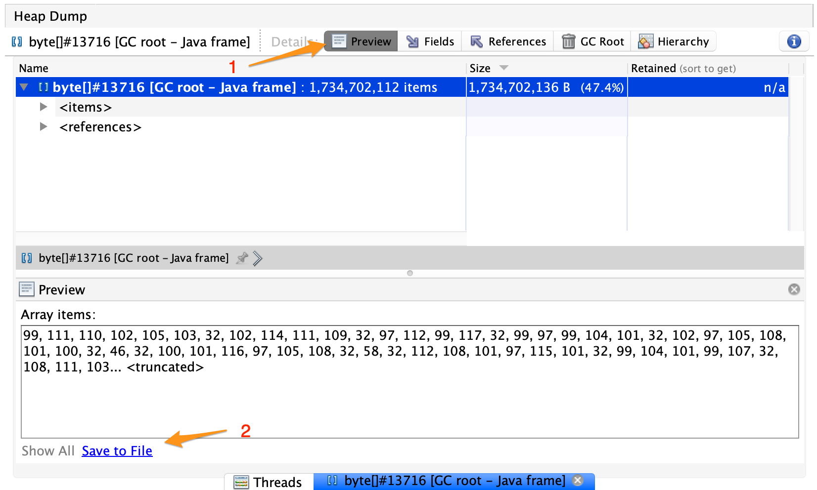
Task: Open the blue info icon button
Action: point(794,41)
